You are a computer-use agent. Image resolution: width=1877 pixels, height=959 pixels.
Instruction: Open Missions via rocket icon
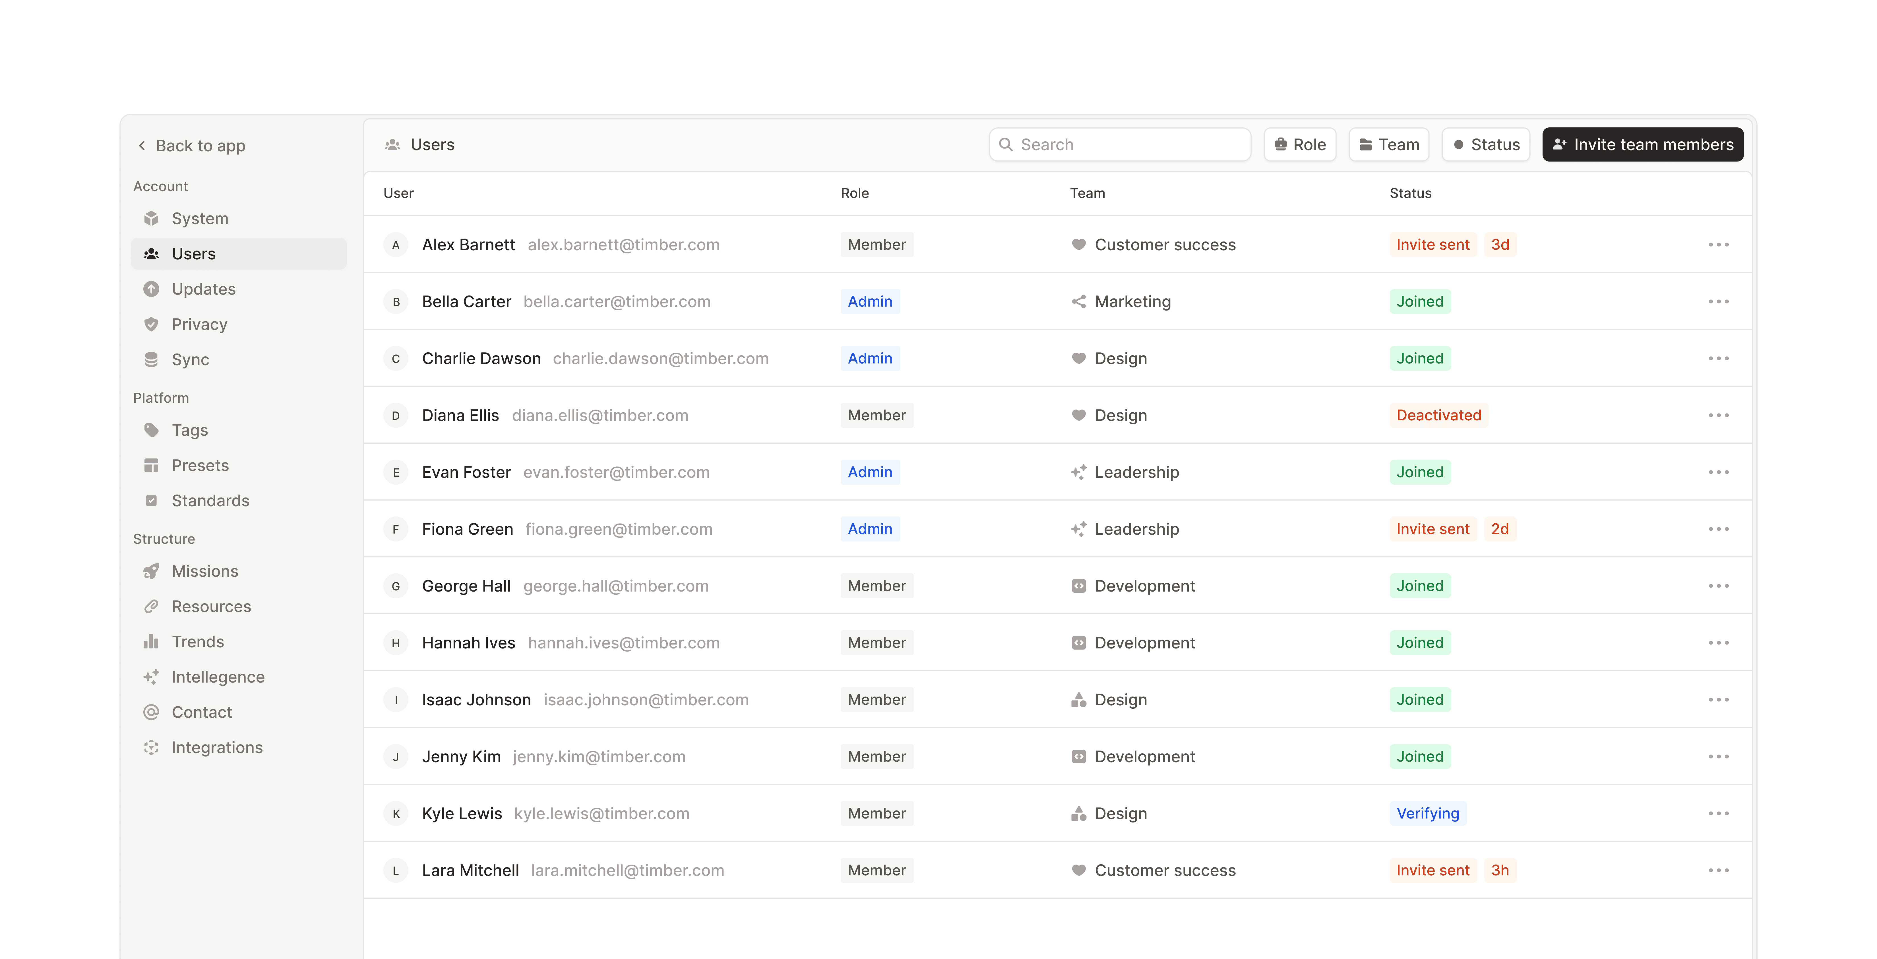click(x=151, y=571)
